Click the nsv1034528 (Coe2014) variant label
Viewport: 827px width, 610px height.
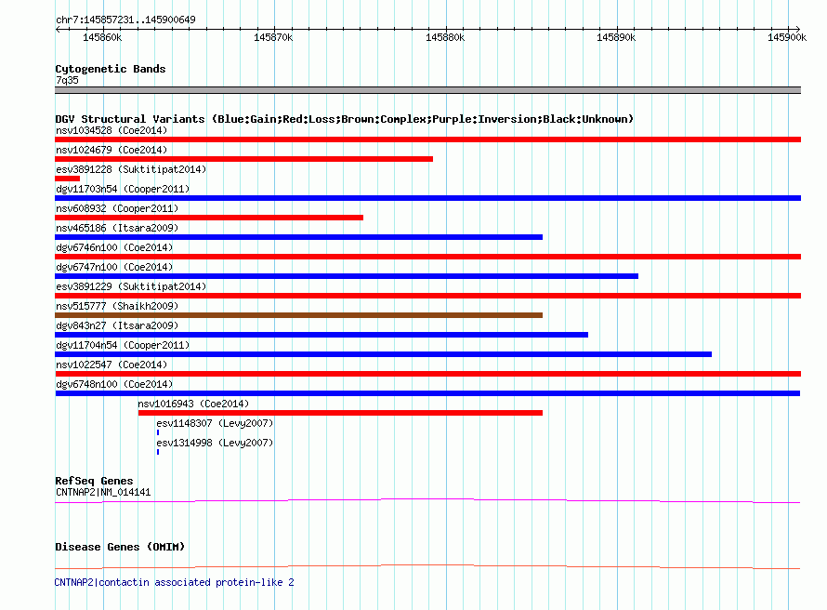point(112,130)
